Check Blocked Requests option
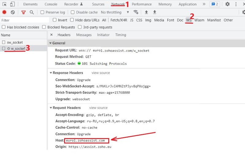The height and width of the screenshot is (159, 245). click(44, 27)
